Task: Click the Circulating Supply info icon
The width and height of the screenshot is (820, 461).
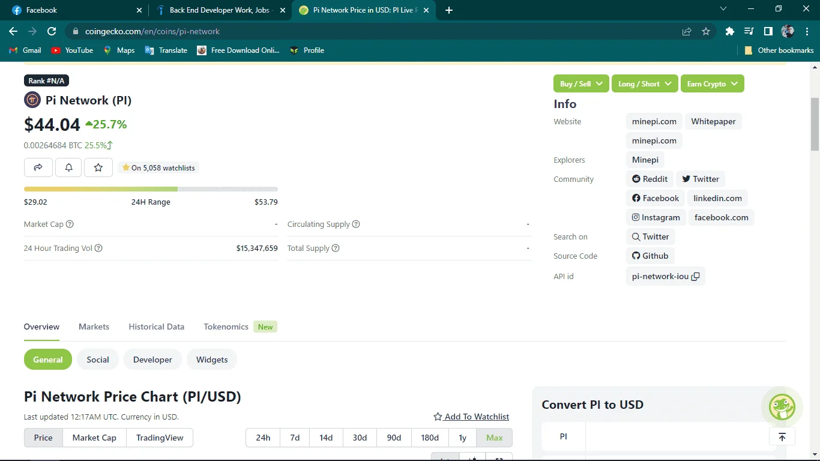Action: pyautogui.click(x=356, y=224)
